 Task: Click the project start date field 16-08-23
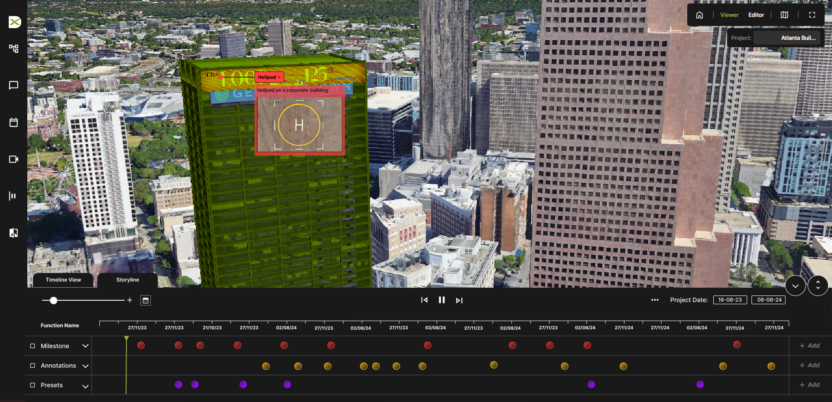click(x=730, y=300)
